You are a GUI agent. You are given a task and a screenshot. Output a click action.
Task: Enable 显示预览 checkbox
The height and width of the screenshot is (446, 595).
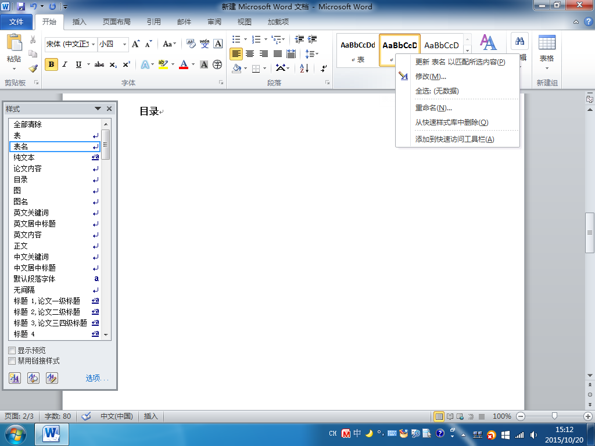pyautogui.click(x=12, y=350)
